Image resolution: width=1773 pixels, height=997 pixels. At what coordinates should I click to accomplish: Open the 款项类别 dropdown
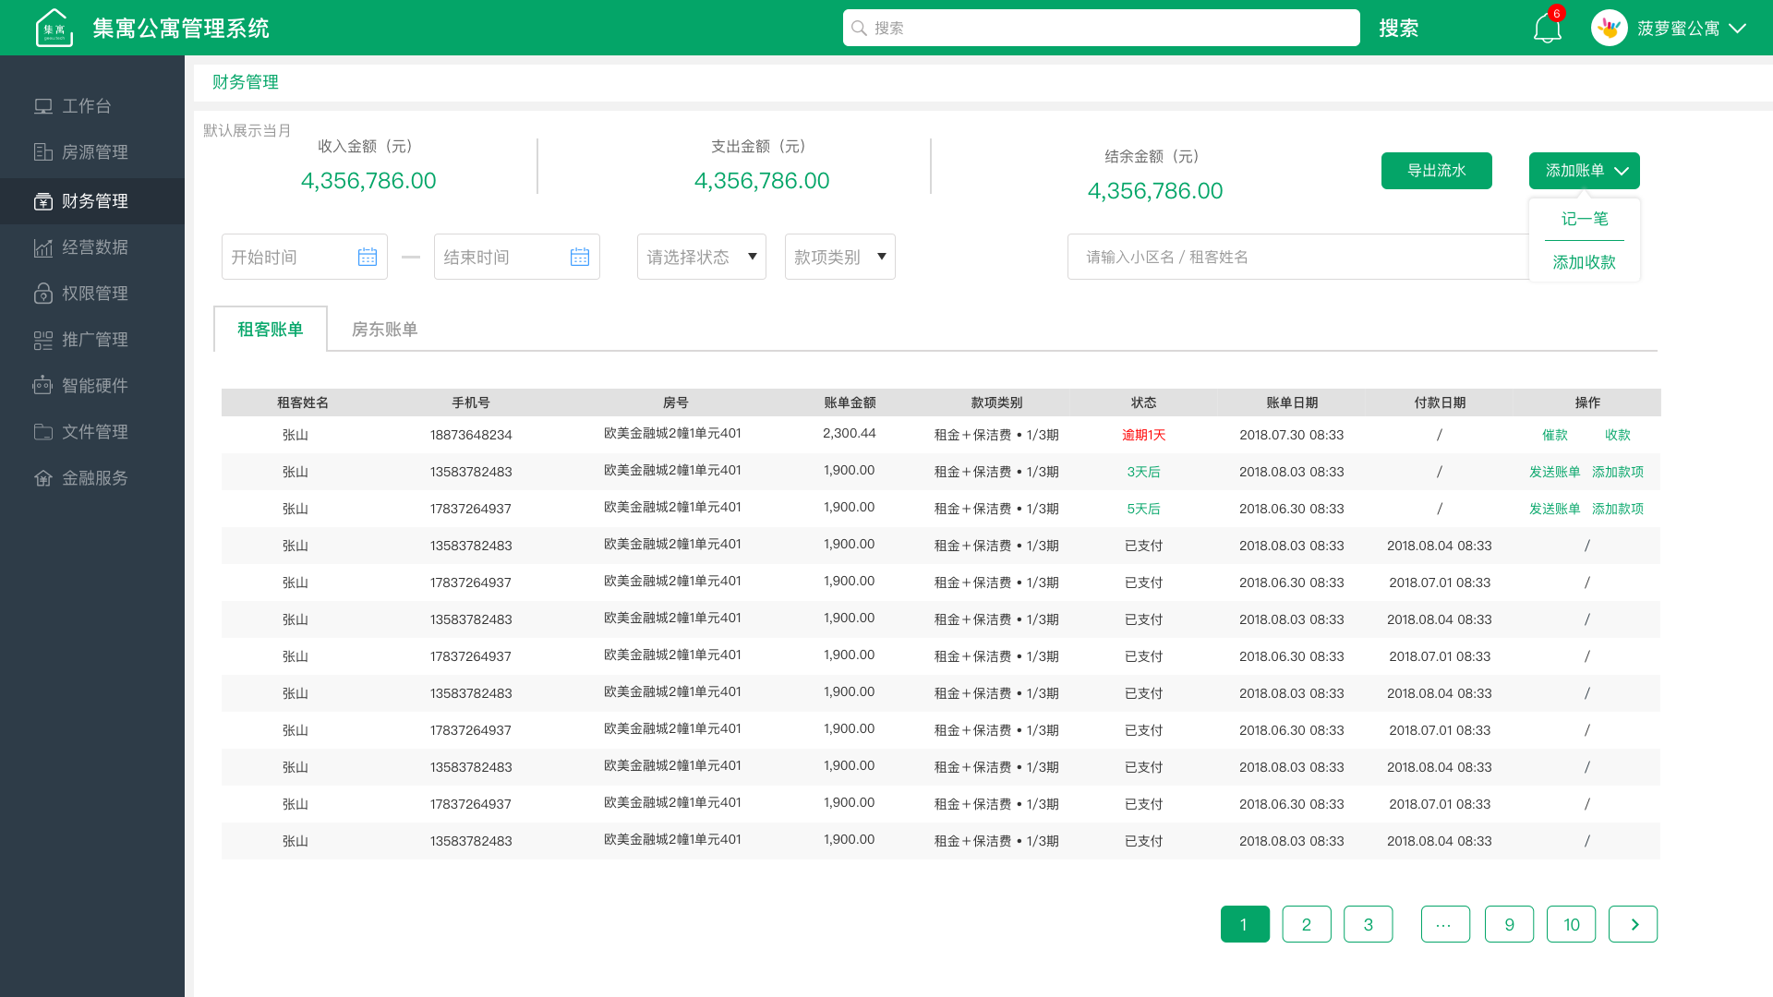[x=840, y=257]
